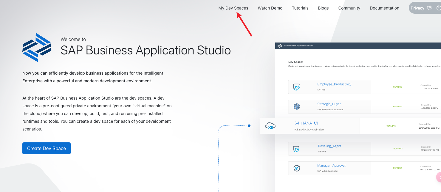Open the feedback chat smiley icon
The width and height of the screenshot is (441, 192).
click(x=430, y=8)
